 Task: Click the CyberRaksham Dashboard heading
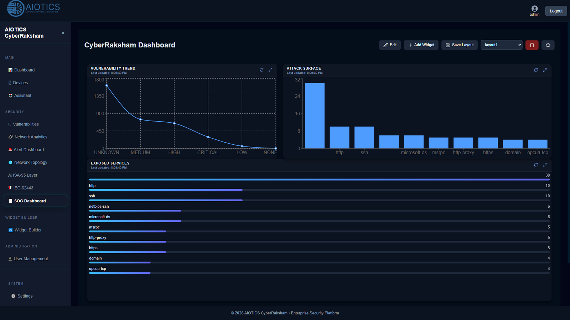point(130,45)
